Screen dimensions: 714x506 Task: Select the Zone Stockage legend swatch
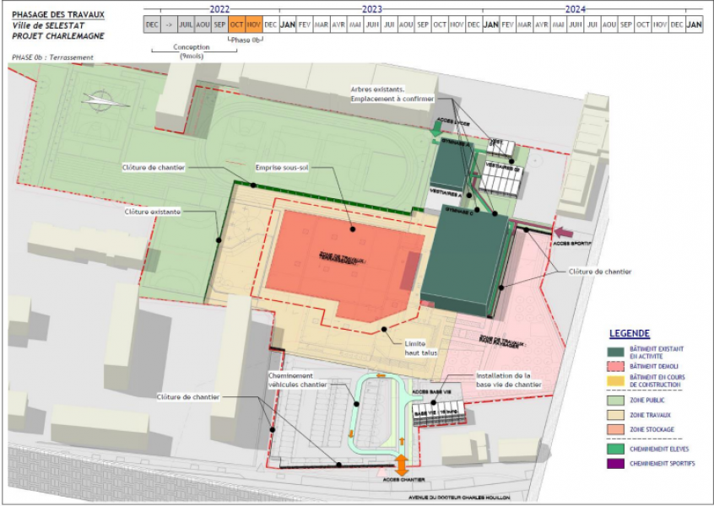614,428
